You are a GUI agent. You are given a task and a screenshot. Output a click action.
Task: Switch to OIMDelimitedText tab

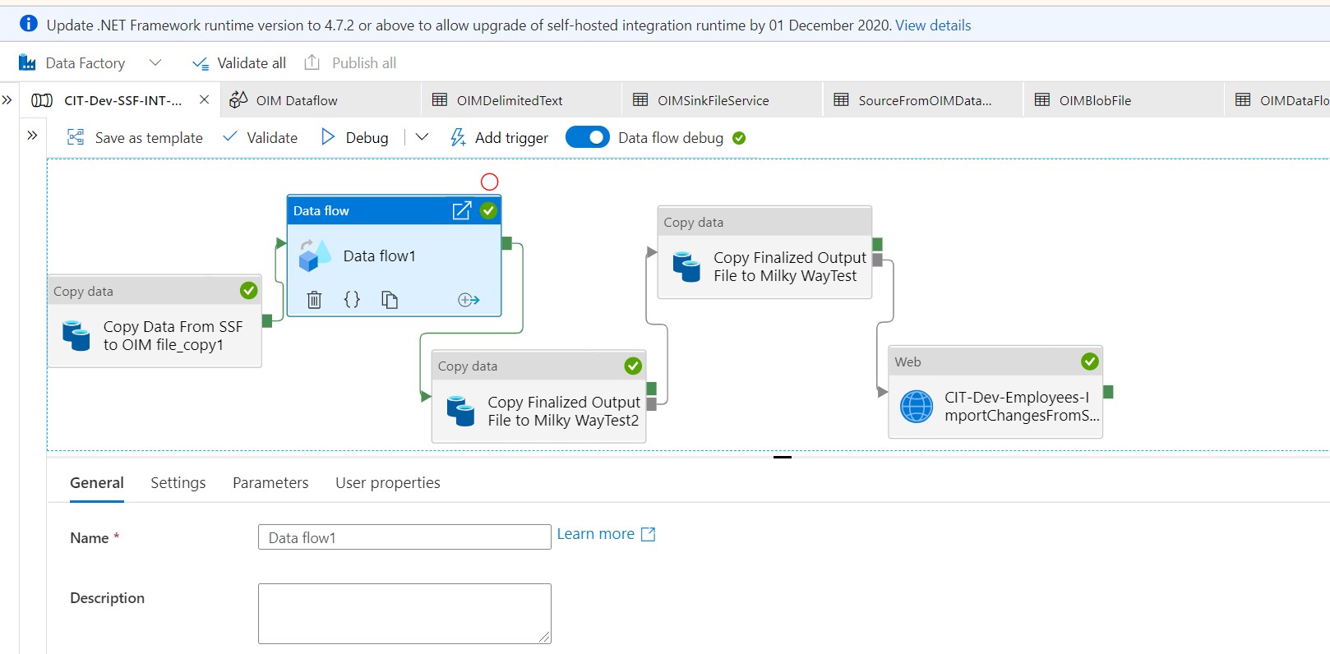pos(521,100)
